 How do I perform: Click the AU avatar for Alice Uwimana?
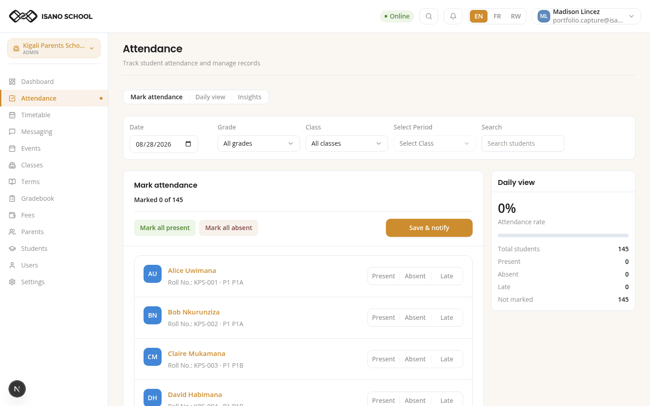pyautogui.click(x=153, y=274)
